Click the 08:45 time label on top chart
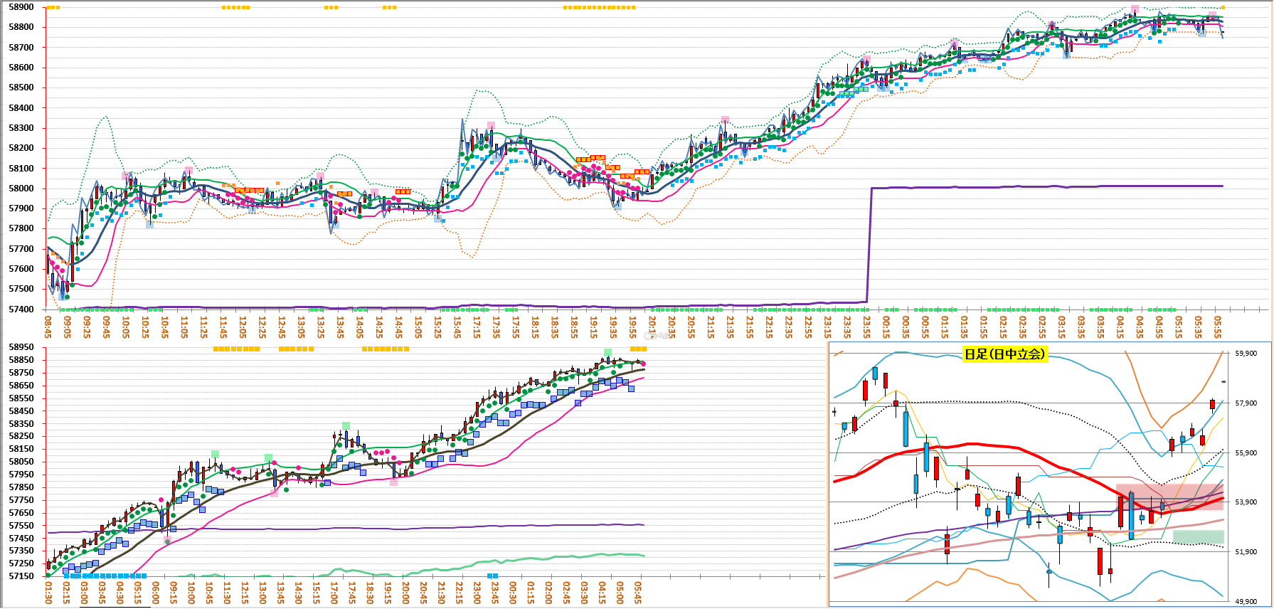Image resolution: width=1274 pixels, height=609 pixels. [x=48, y=327]
